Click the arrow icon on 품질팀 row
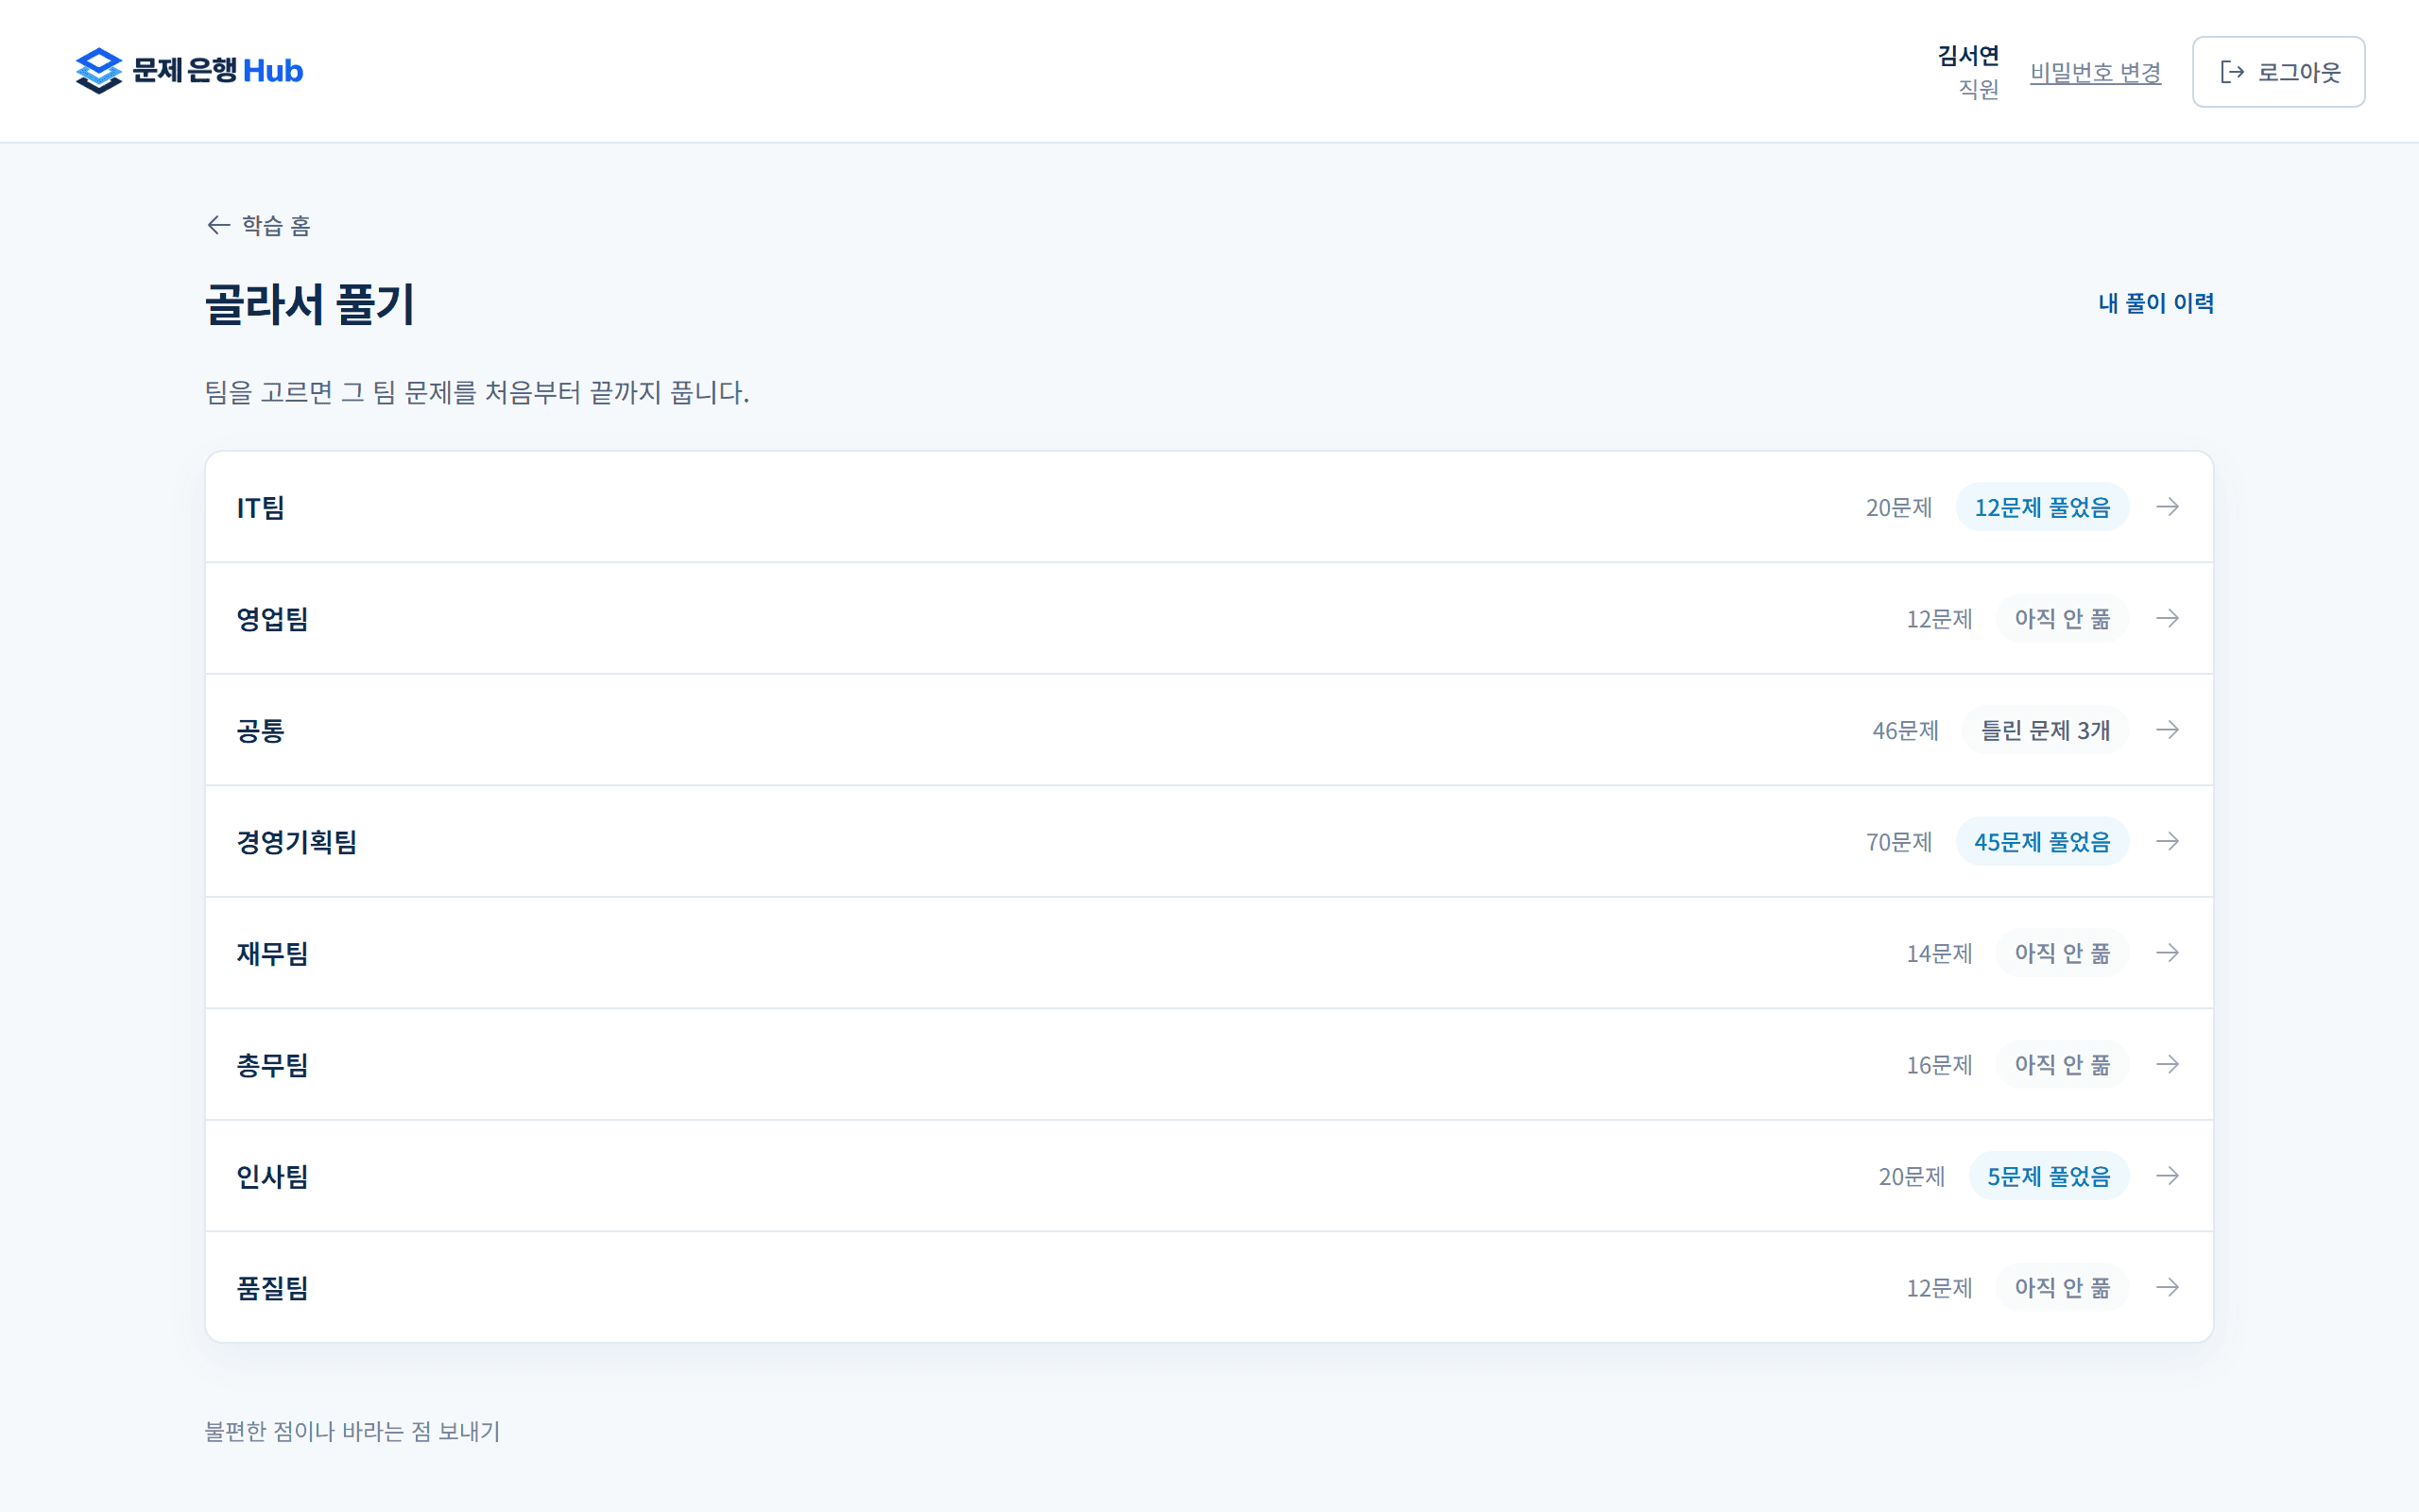Image resolution: width=2419 pixels, height=1512 pixels. [x=2167, y=1287]
